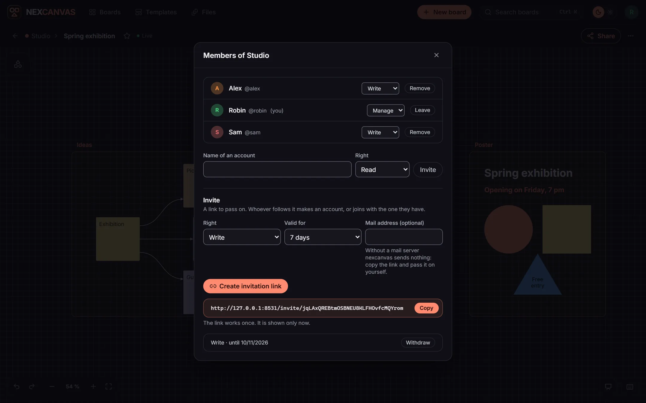Click the fit-to-screen icon

click(109, 387)
